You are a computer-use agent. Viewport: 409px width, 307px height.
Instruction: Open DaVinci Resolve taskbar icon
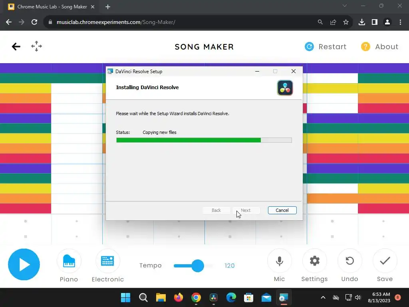(214, 297)
